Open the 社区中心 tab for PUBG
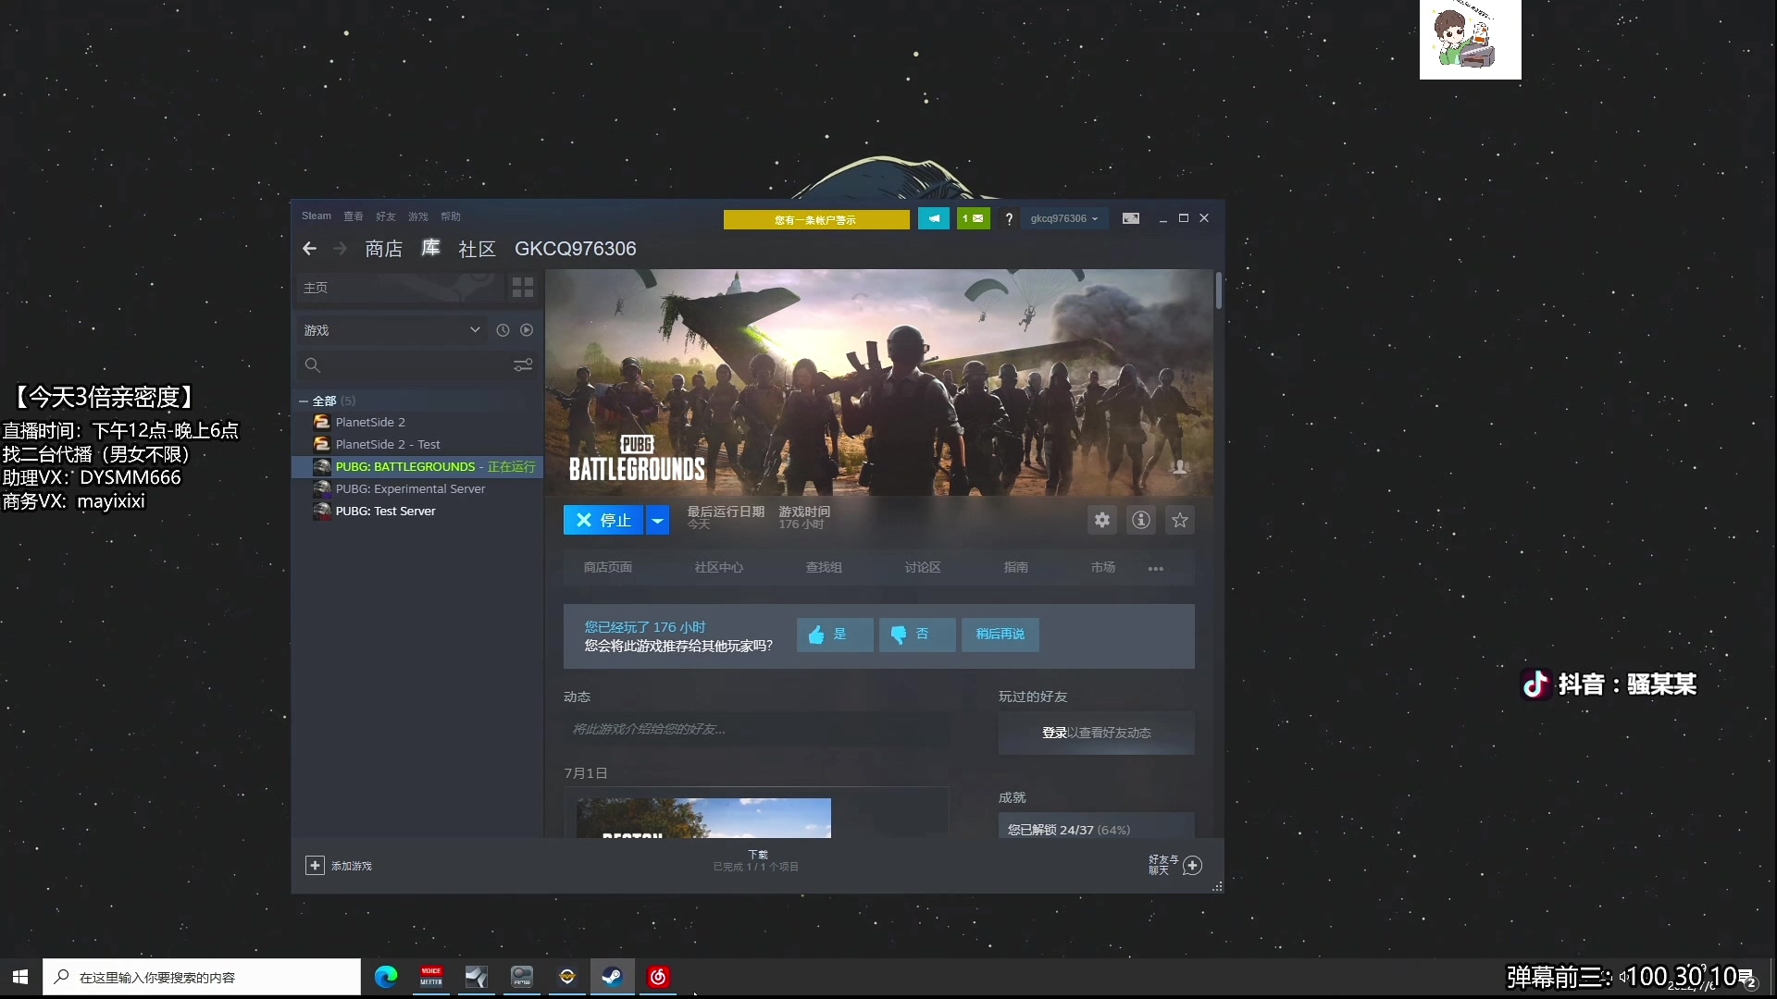 (x=719, y=567)
